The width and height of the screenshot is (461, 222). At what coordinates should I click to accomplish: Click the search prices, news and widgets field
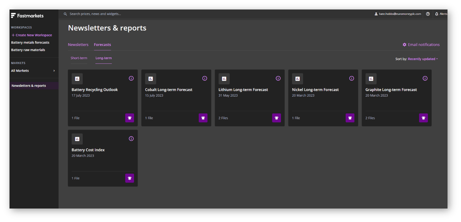tap(95, 14)
